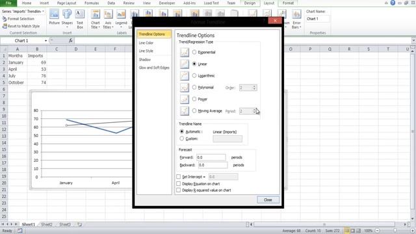Click the Exponential trendline type icon

coord(185,52)
